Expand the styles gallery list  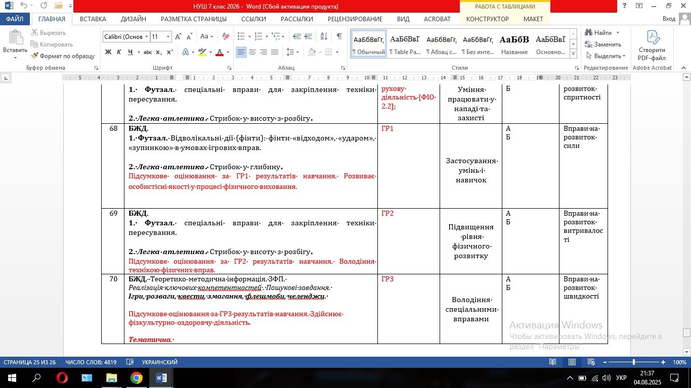[573, 53]
